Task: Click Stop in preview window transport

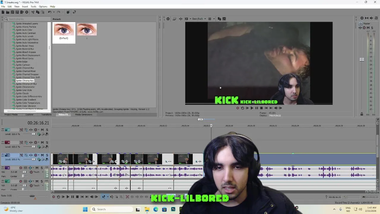Action: pyautogui.click(x=262, y=108)
